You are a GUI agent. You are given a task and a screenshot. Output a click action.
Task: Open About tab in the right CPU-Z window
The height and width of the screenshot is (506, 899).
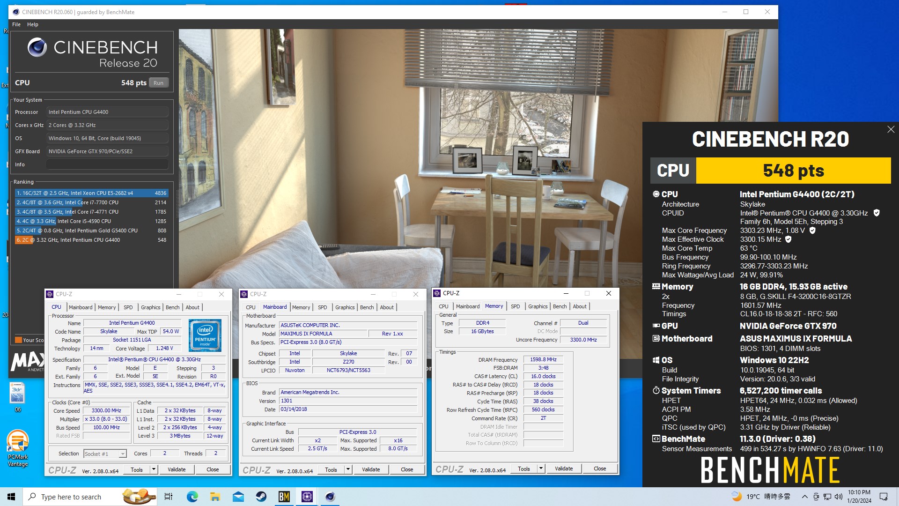pyautogui.click(x=580, y=306)
